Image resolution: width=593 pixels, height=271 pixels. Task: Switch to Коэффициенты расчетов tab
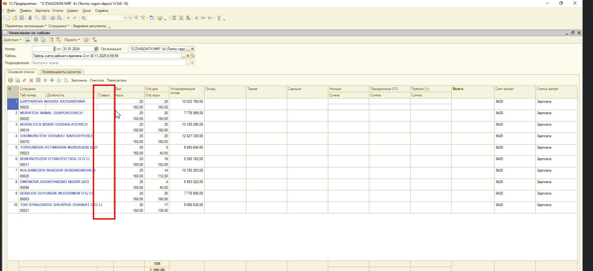click(x=62, y=72)
